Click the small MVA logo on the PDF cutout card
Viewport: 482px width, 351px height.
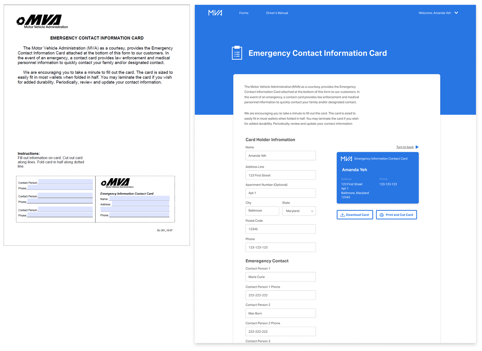117,183
